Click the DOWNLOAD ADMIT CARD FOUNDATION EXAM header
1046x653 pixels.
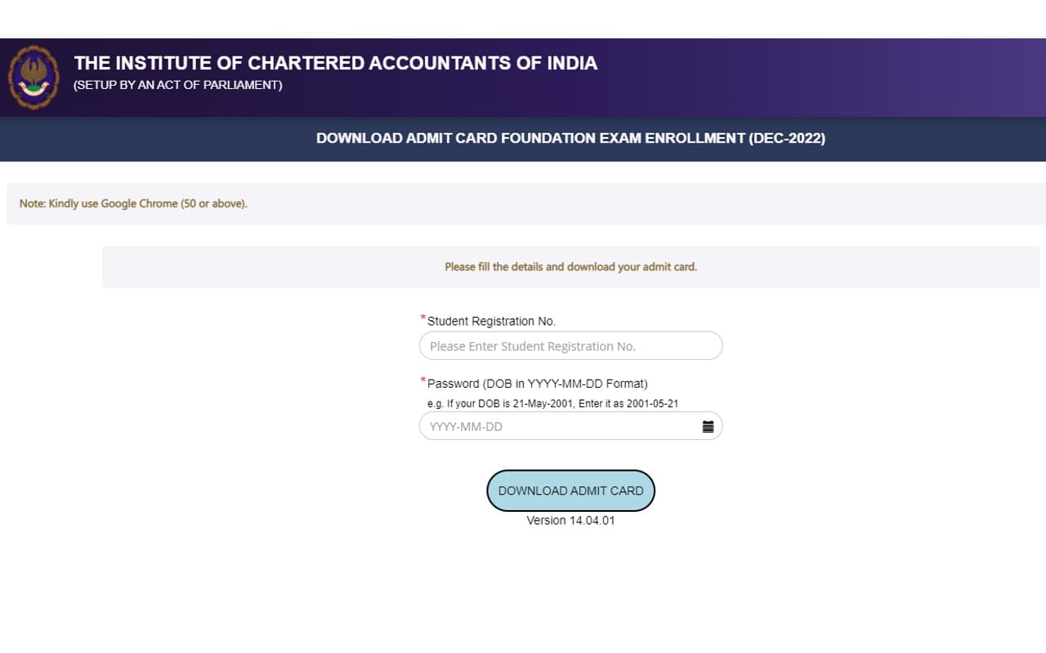pos(571,138)
